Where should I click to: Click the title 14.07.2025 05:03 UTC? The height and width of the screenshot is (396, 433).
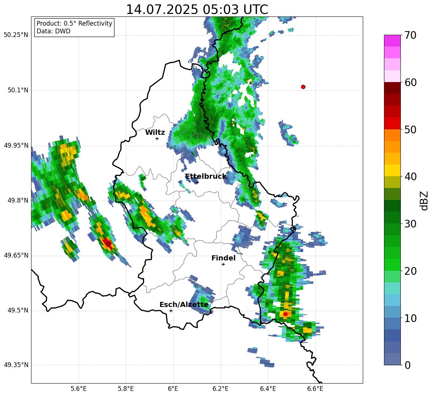point(197,10)
